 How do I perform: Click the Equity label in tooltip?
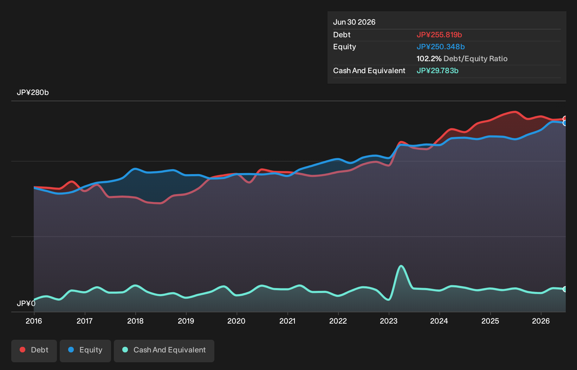click(x=344, y=47)
